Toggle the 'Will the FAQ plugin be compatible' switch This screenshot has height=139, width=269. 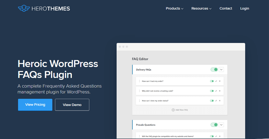212,137
